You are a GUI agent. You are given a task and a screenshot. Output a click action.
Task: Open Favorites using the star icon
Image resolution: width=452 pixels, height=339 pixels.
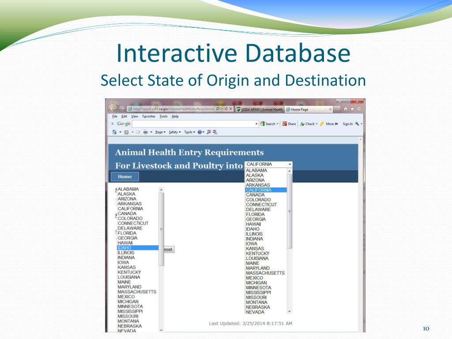(x=352, y=109)
